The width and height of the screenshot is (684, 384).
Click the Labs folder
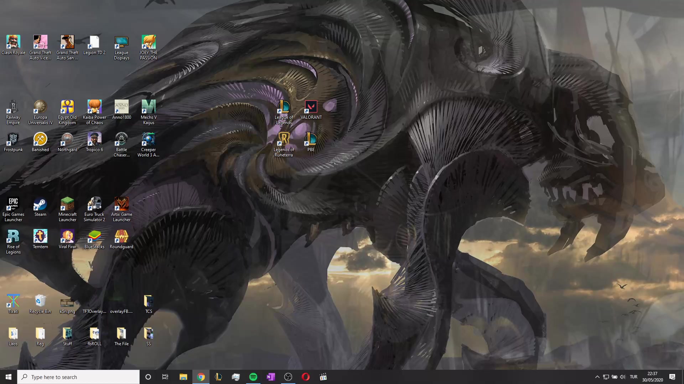(x=13, y=336)
